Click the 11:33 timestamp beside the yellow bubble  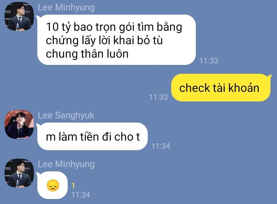158,97
